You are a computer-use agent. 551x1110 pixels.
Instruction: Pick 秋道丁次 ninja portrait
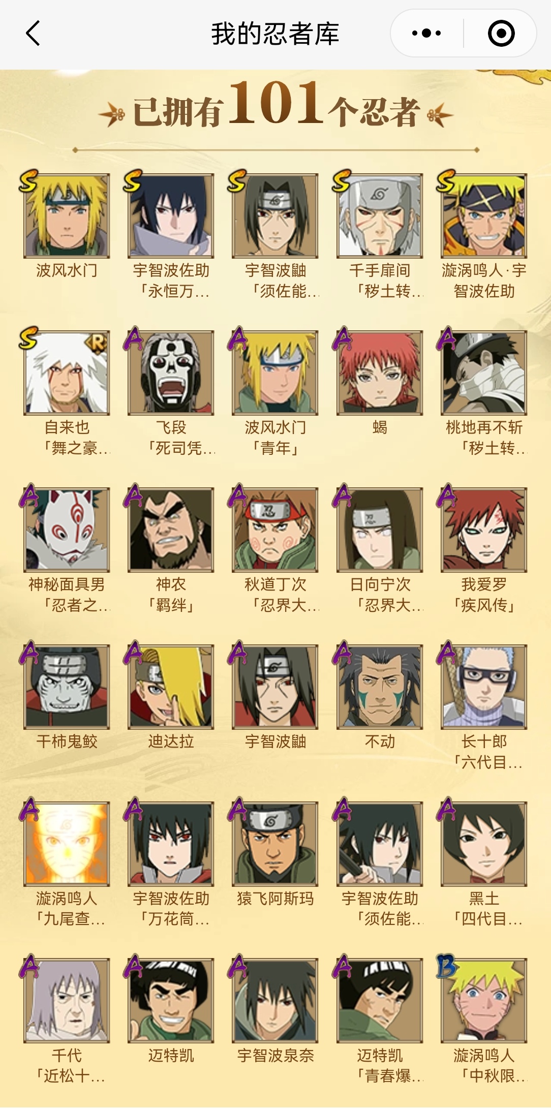coord(275,530)
